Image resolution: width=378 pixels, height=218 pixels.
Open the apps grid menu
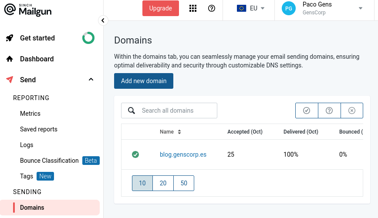pos(193,8)
